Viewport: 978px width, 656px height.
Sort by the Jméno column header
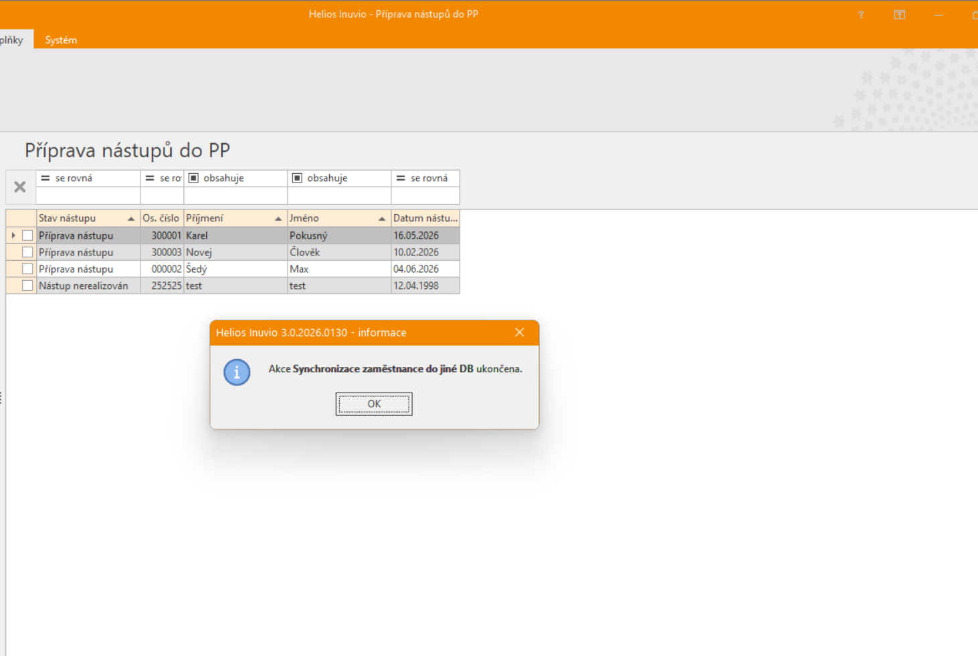click(339, 218)
